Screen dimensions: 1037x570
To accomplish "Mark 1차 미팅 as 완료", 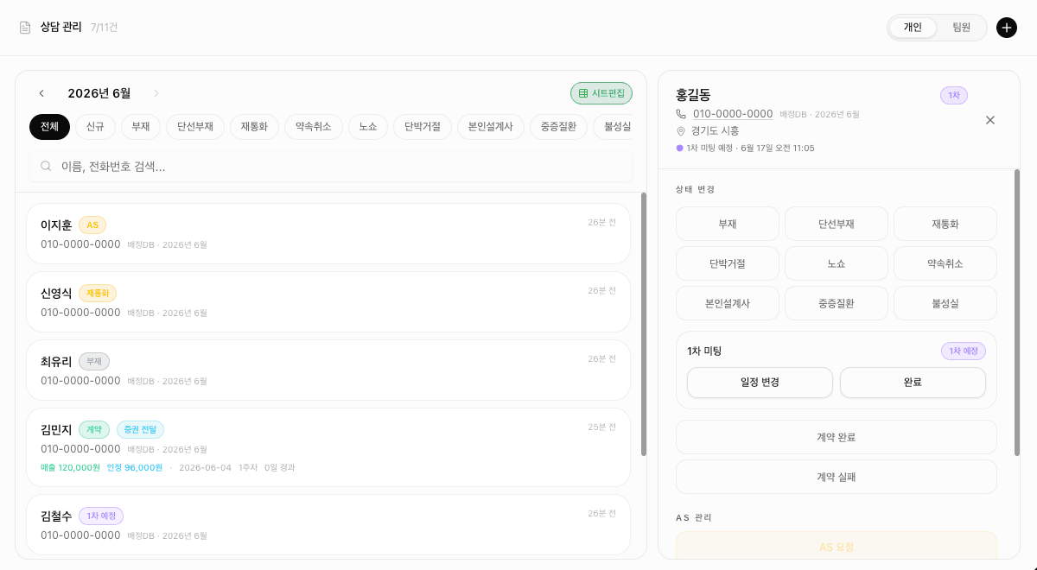I will pyautogui.click(x=913, y=383).
